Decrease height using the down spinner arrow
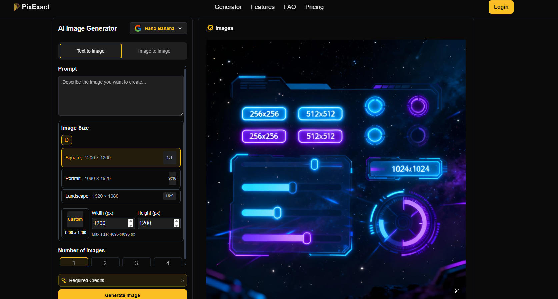The image size is (558, 299). tap(177, 226)
